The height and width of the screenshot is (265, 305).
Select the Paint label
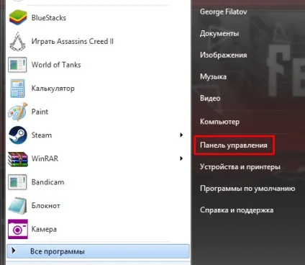point(40,112)
